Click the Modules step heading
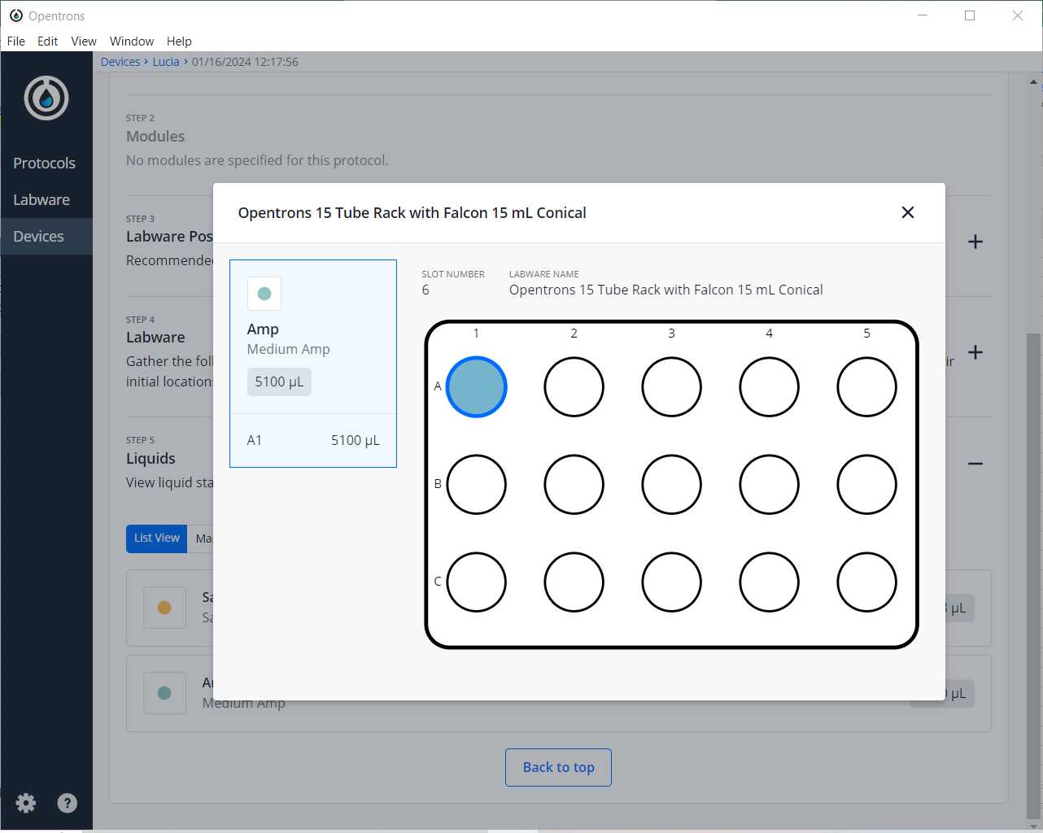 [x=155, y=137]
